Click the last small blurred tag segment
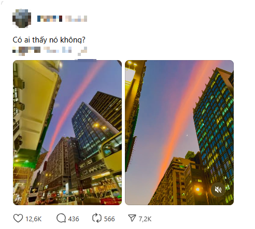This screenshot has width=255, height=229. pyautogui.click(x=82, y=51)
